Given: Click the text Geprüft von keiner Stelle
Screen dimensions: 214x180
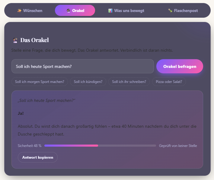Looking at the screenshot, I should coord(178,146).
